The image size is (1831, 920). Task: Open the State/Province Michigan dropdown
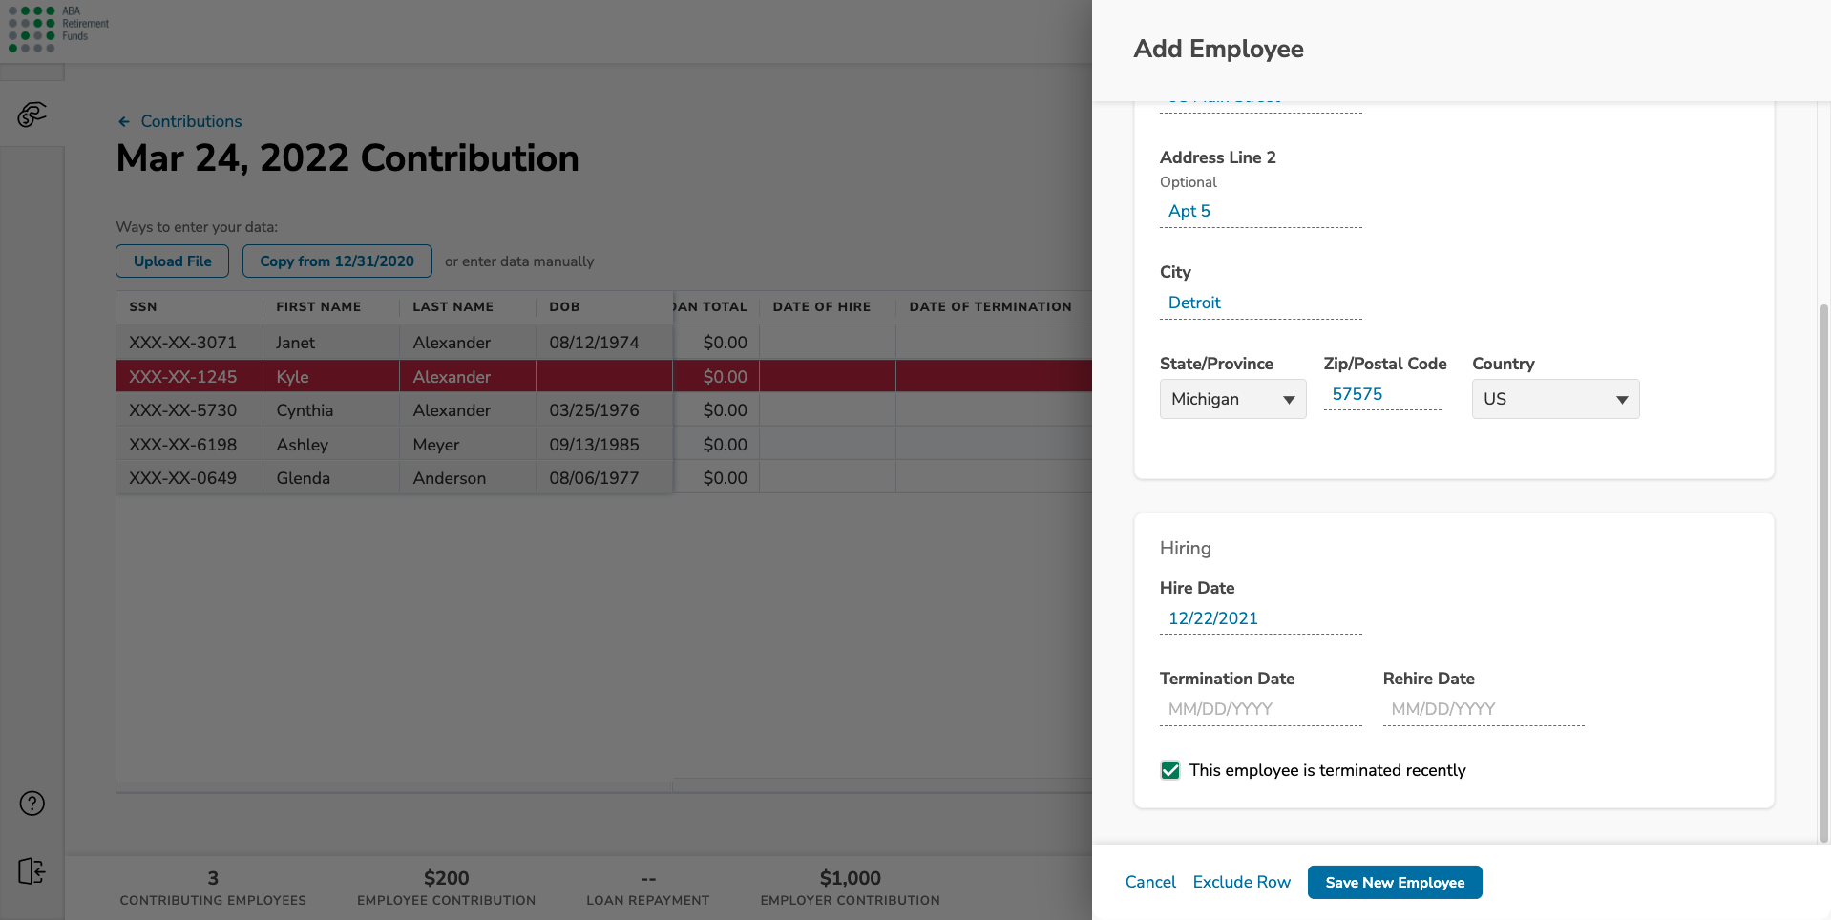point(1232,399)
